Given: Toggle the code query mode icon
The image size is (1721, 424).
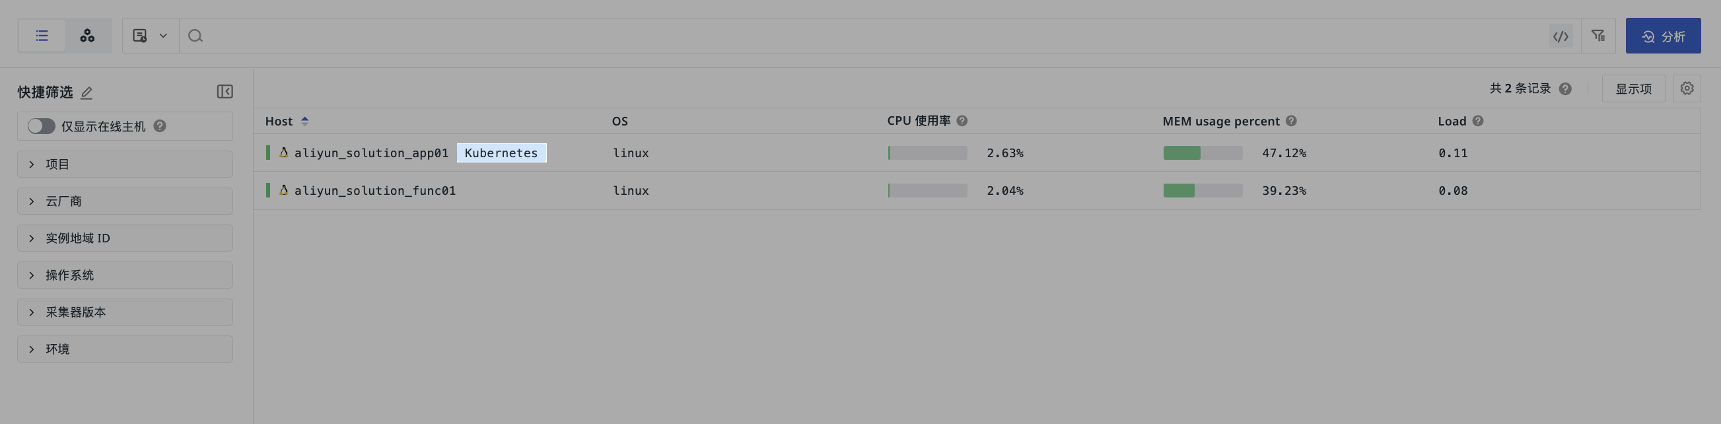Looking at the screenshot, I should 1561,36.
